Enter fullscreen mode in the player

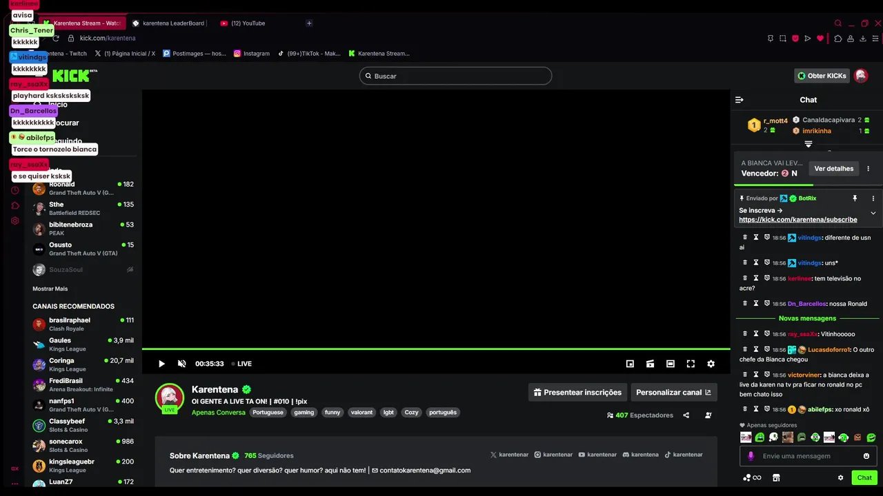[x=691, y=364]
